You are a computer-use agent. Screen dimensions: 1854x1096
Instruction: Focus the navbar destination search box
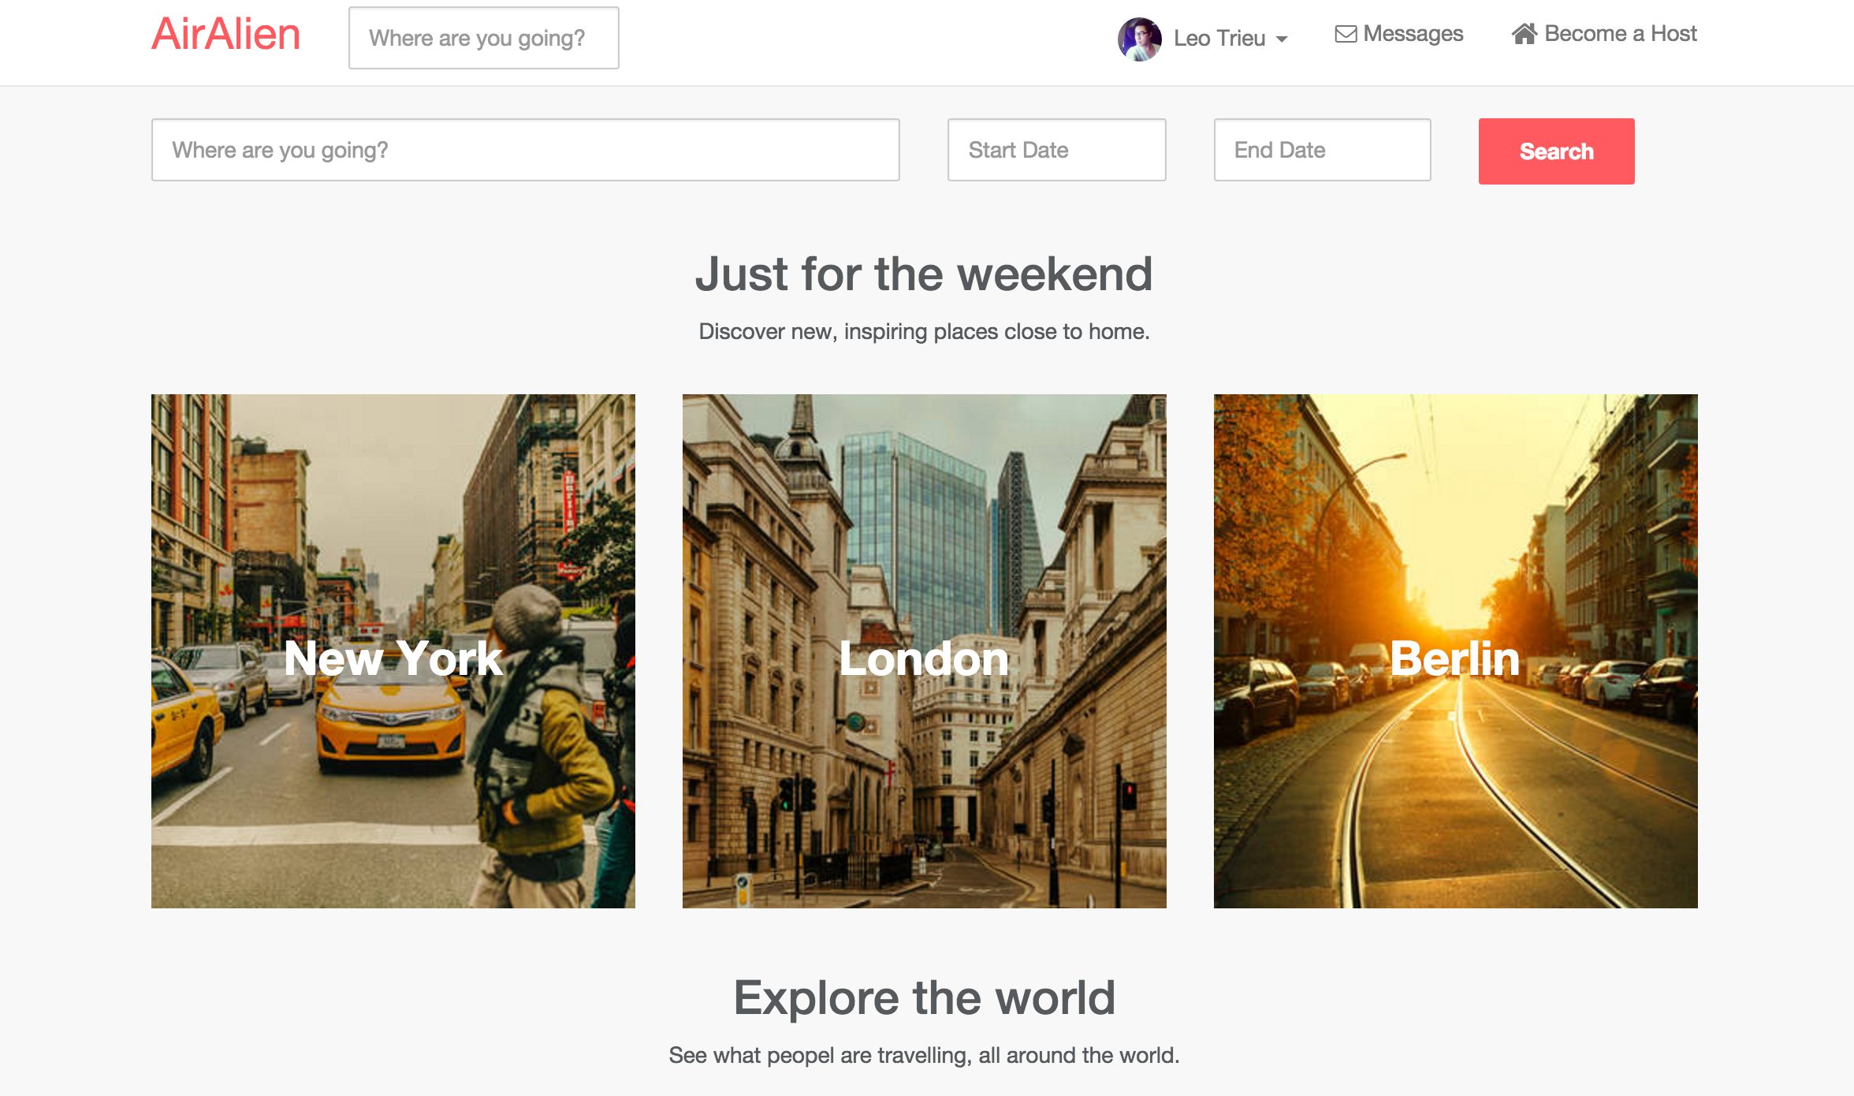pos(483,38)
